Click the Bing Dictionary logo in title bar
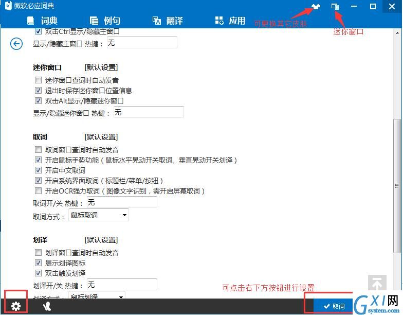This screenshot has width=403, height=315. pyautogui.click(x=8, y=6)
